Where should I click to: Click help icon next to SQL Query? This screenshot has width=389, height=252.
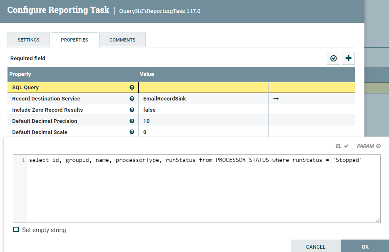[132, 88]
